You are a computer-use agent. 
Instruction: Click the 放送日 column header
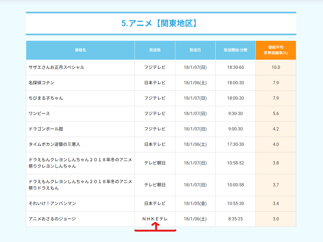point(195,50)
